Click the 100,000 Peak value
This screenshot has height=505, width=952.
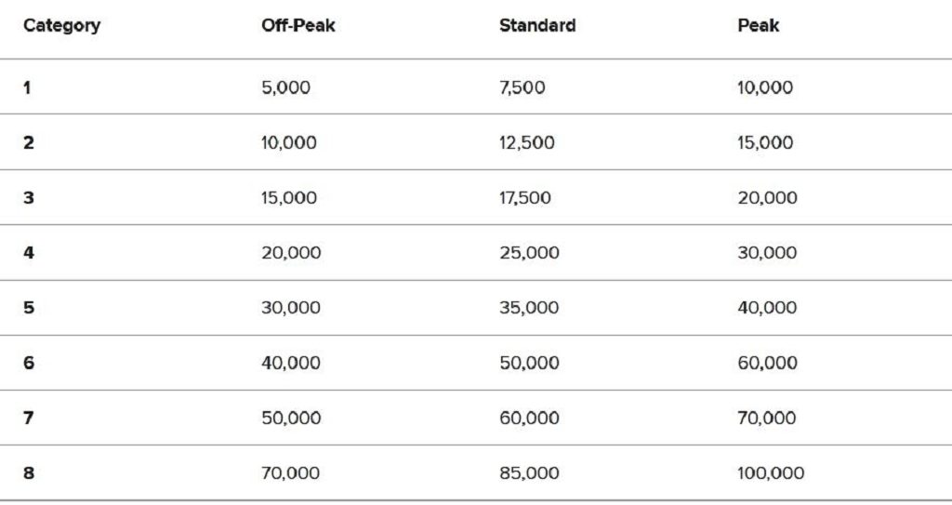tap(771, 473)
